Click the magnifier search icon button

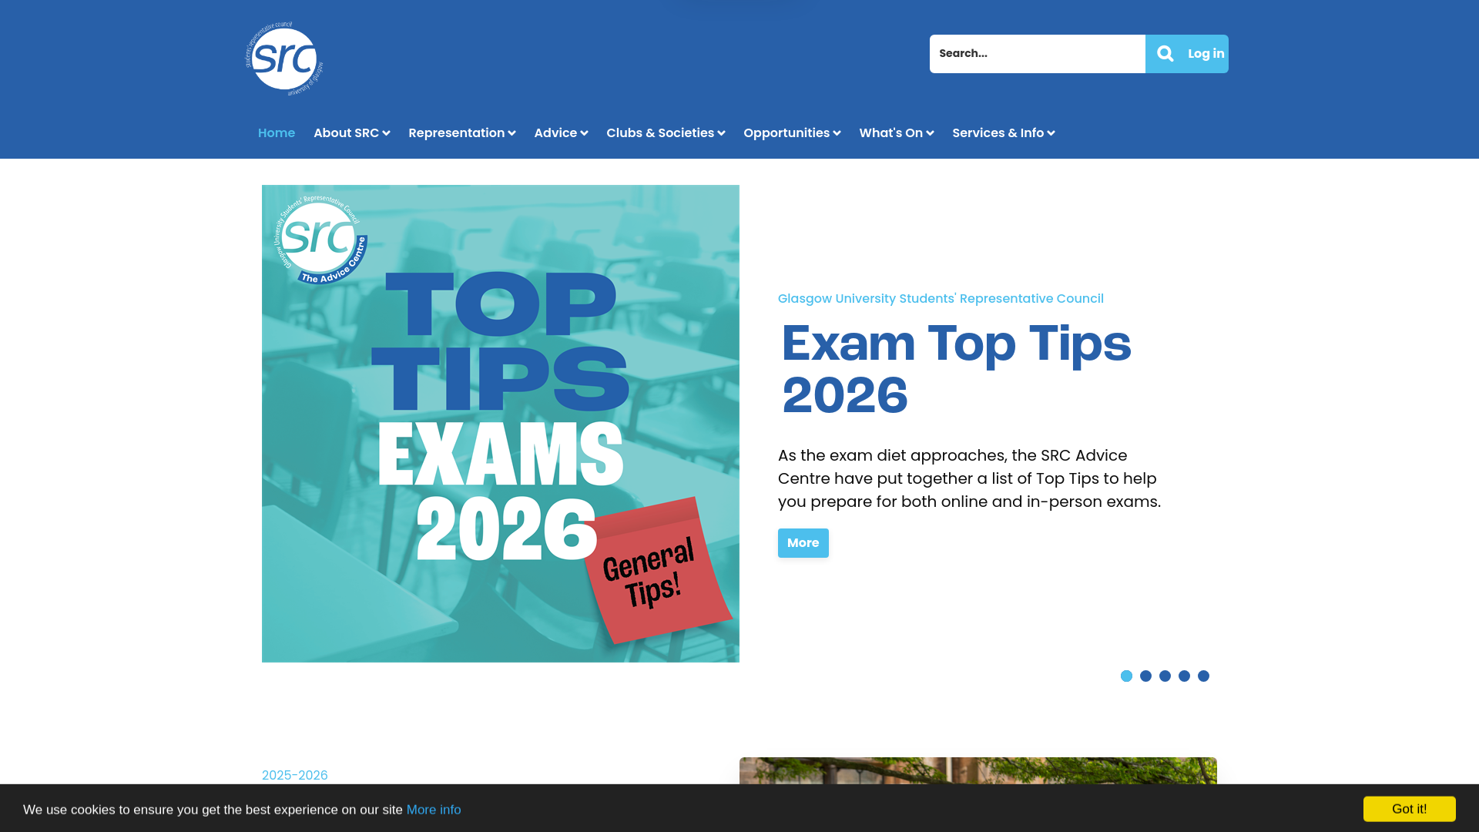pyautogui.click(x=1165, y=54)
